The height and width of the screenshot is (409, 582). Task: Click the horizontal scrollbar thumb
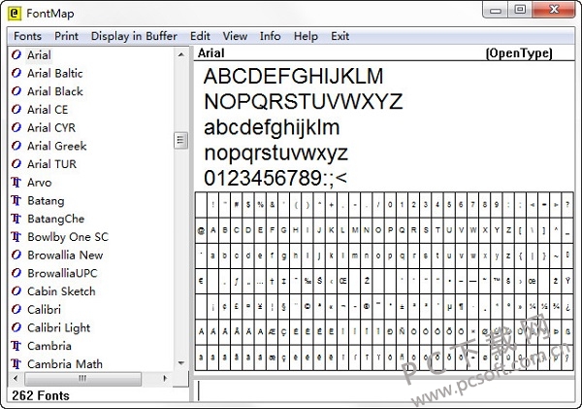click(82, 379)
